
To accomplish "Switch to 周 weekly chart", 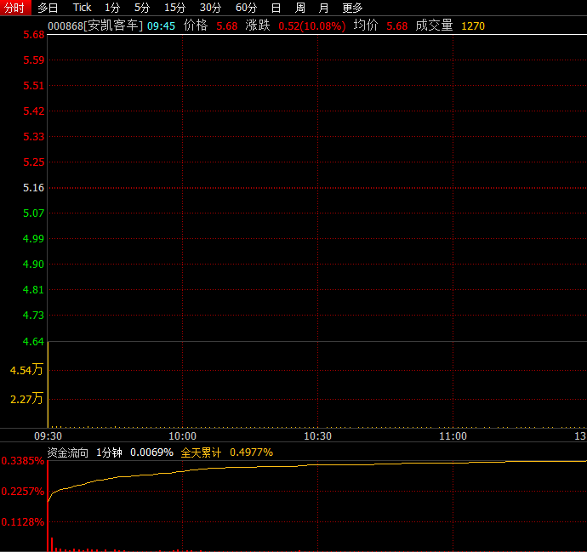I will (299, 8).
